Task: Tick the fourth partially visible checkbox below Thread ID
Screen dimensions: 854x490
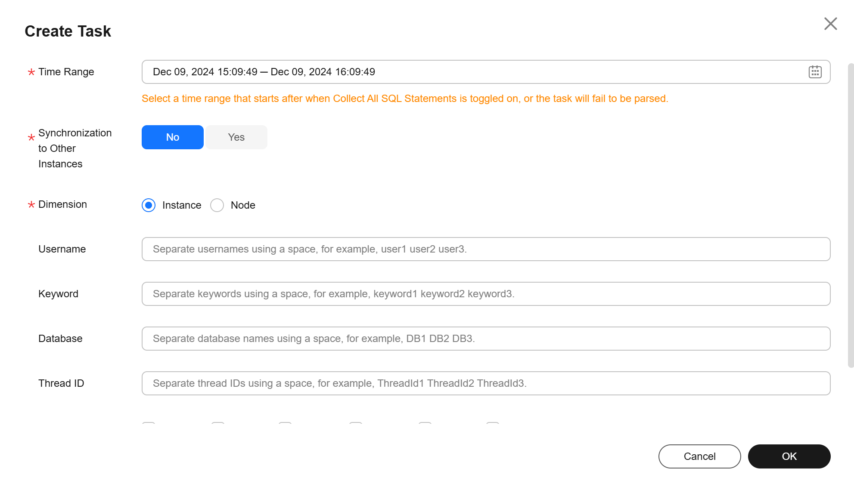Action: tap(356, 423)
